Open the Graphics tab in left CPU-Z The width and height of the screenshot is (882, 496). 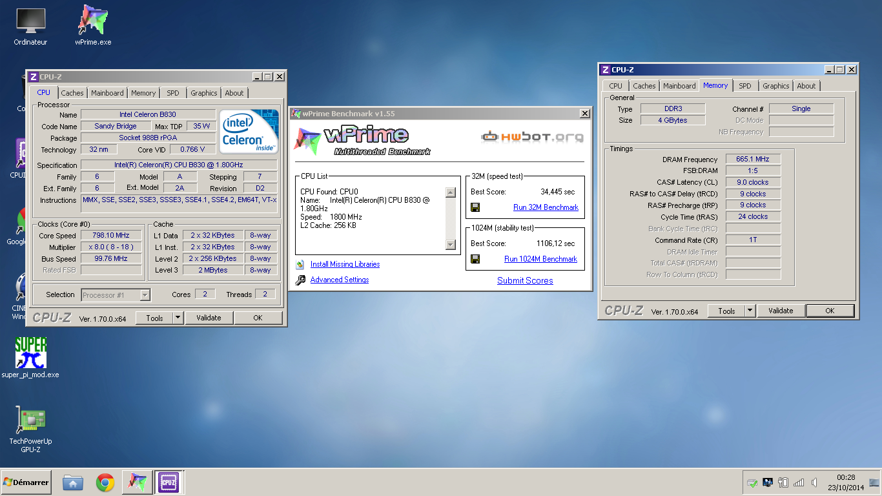pos(204,93)
